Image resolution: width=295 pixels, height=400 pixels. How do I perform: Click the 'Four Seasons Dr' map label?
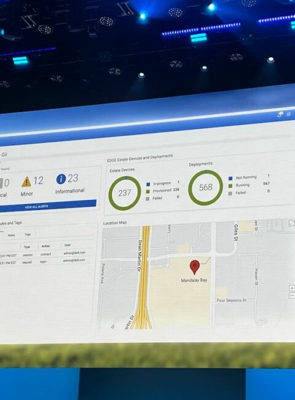click(232, 300)
